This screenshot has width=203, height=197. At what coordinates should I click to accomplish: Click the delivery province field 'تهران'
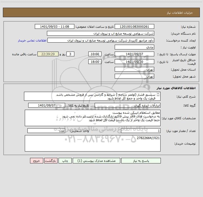(134, 69)
